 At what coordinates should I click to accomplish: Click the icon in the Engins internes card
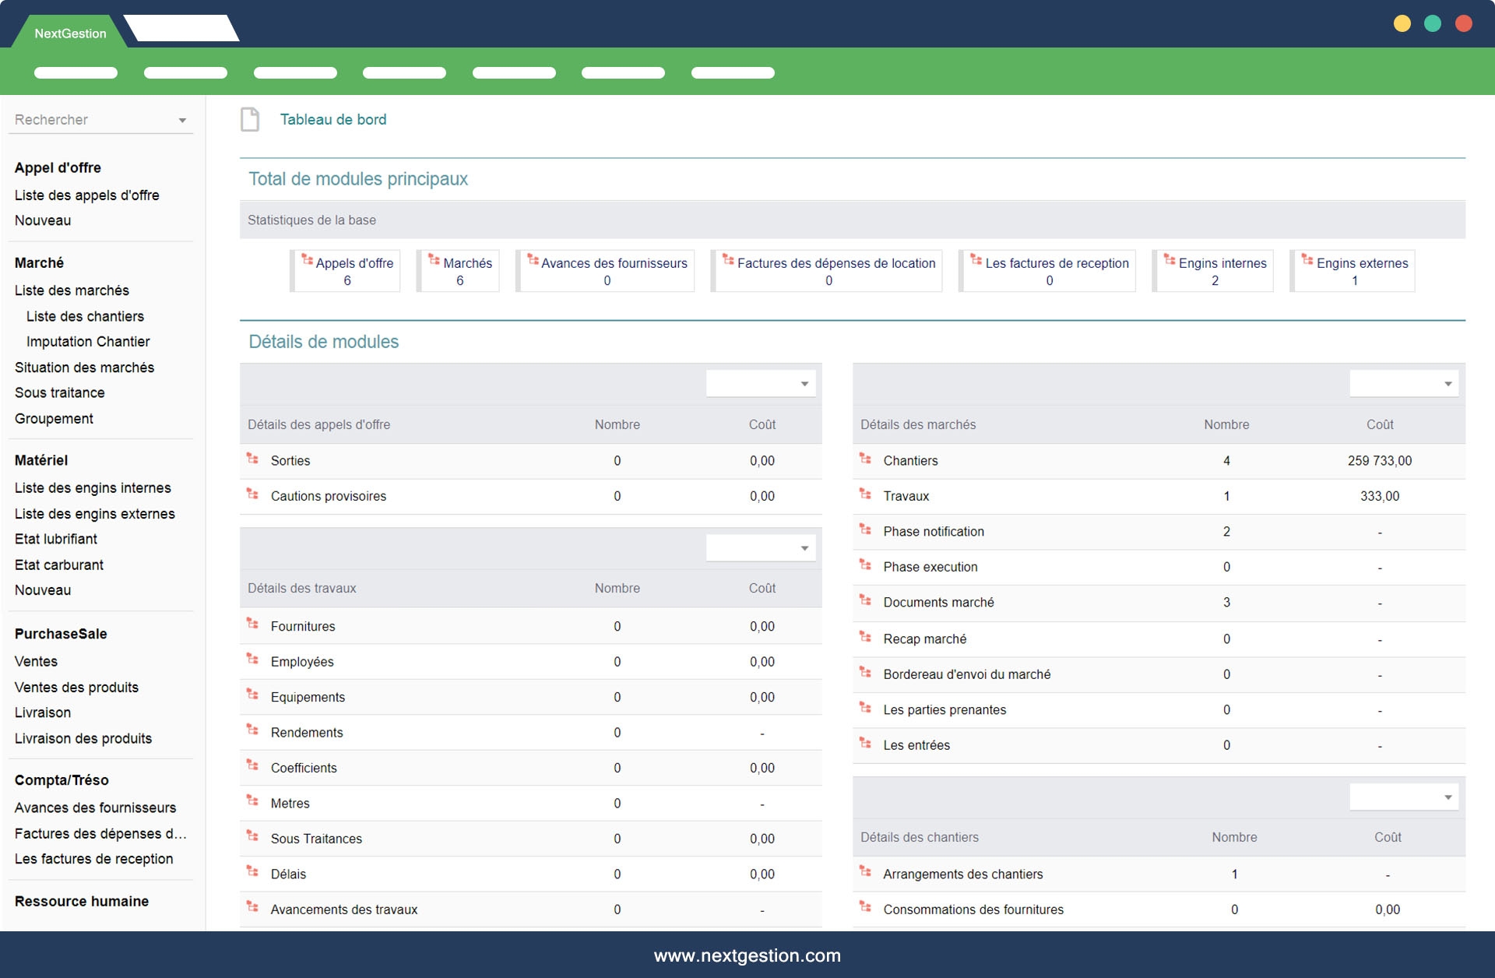pos(1170,260)
